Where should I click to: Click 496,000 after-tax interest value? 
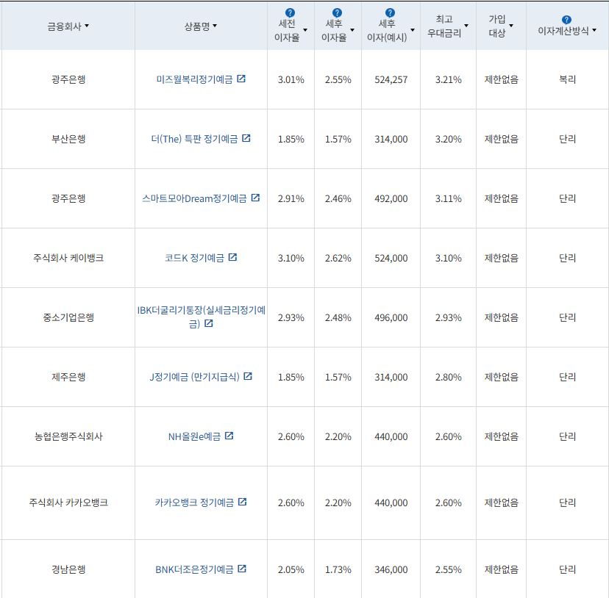point(391,317)
